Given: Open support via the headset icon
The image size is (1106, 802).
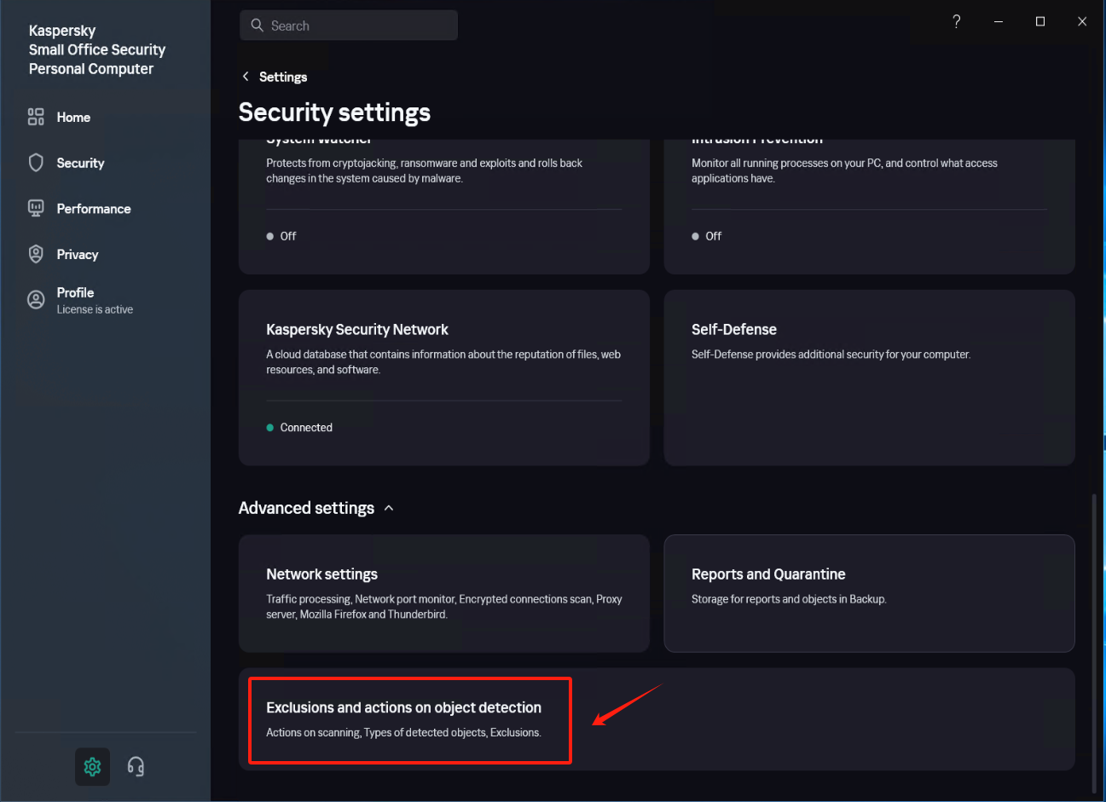Looking at the screenshot, I should coord(136,766).
